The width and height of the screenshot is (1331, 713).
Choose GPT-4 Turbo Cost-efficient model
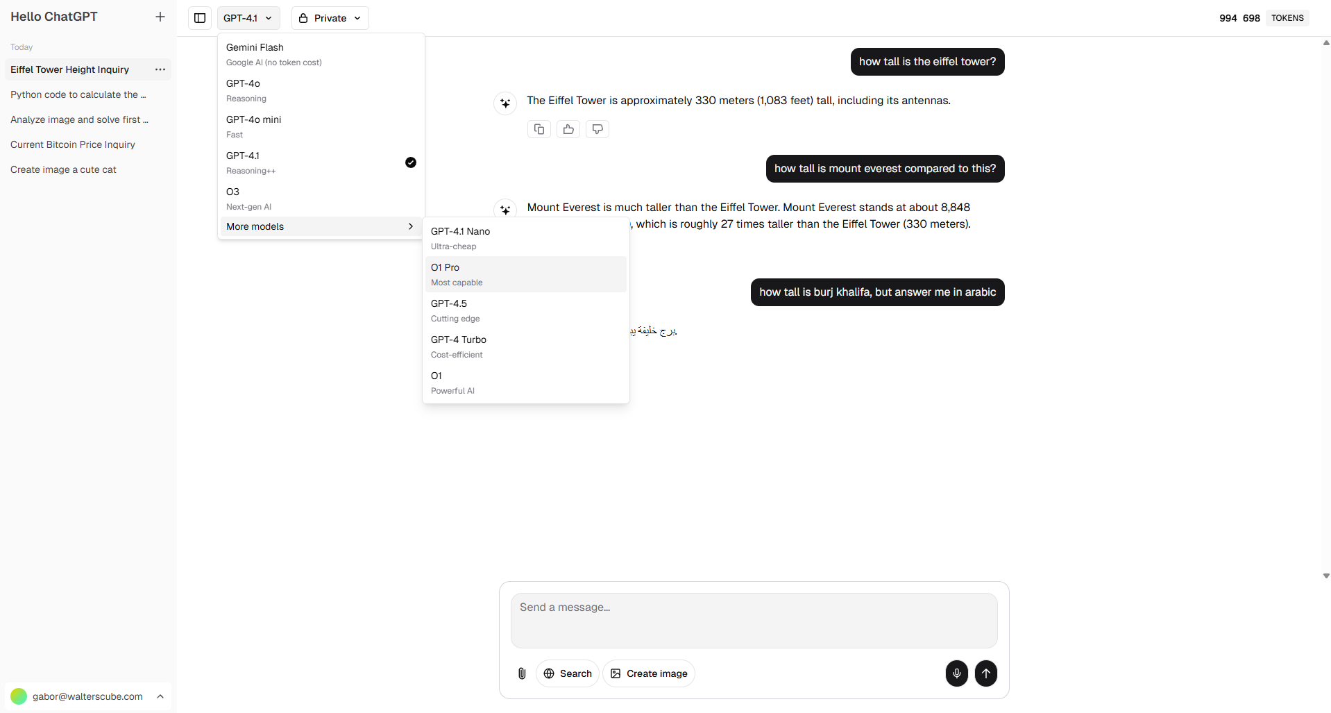pyautogui.click(x=526, y=346)
